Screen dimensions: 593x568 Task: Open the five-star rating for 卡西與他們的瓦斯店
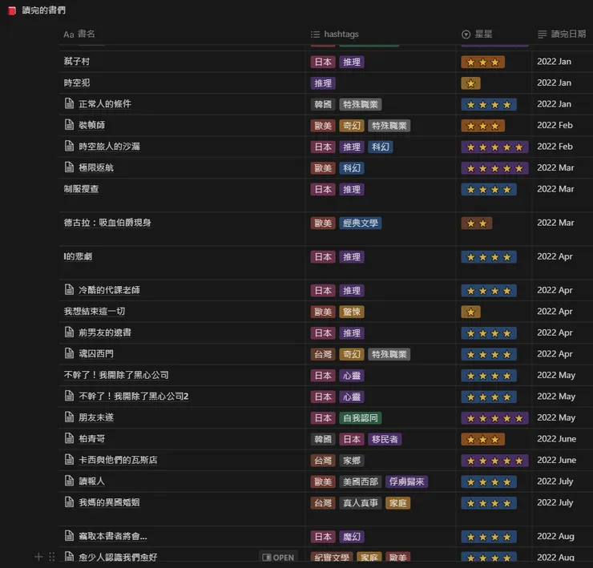[x=494, y=461]
